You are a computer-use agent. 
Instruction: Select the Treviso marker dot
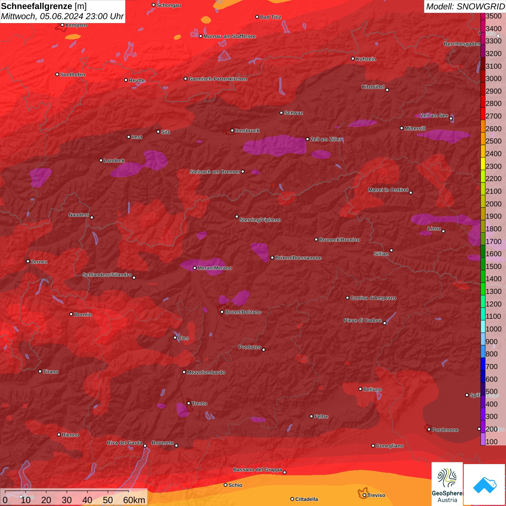(365, 495)
